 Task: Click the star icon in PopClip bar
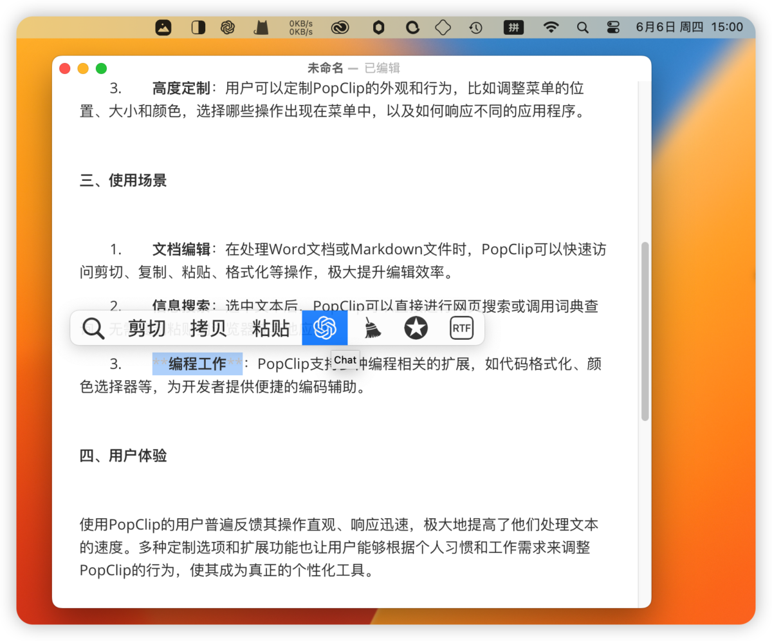point(416,328)
